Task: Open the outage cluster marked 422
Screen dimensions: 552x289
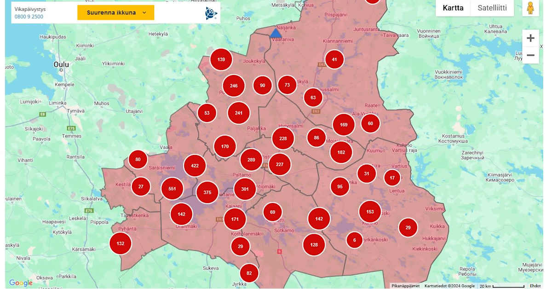Action: tap(195, 166)
